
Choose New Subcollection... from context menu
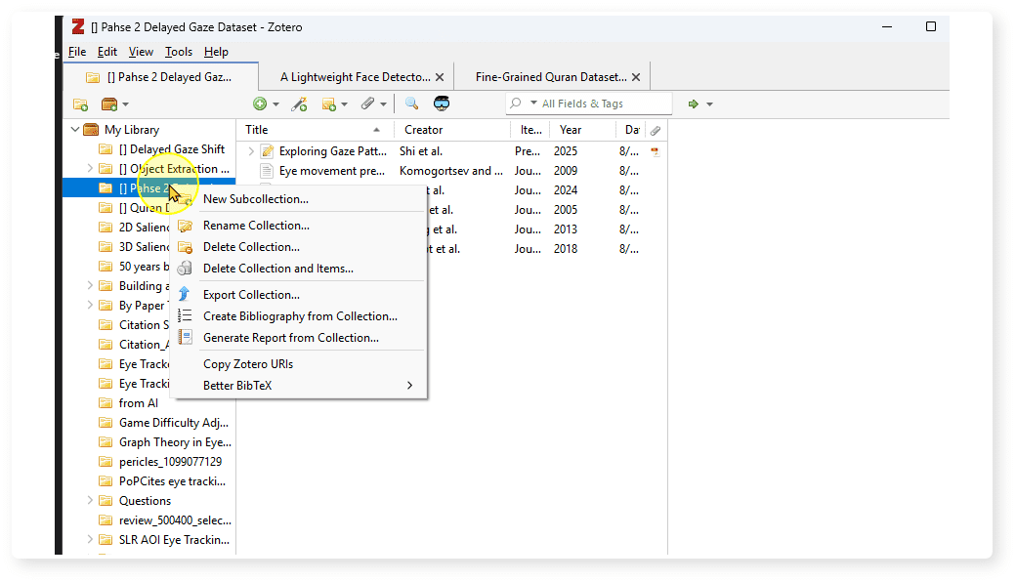[x=298, y=199]
